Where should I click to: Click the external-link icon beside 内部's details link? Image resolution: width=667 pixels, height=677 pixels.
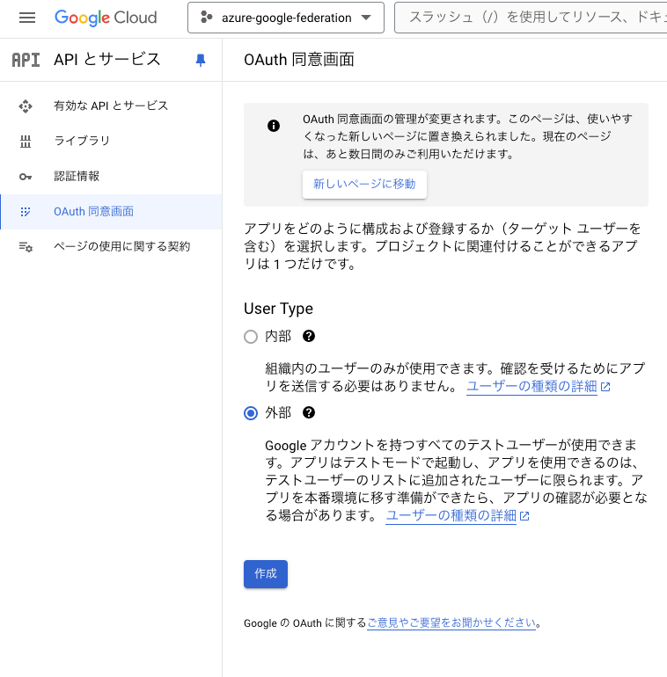tap(605, 387)
